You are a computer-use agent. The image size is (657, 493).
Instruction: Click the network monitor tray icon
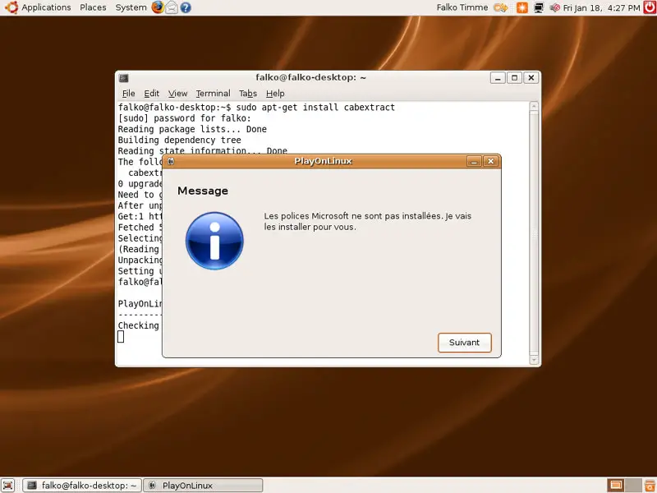click(539, 7)
